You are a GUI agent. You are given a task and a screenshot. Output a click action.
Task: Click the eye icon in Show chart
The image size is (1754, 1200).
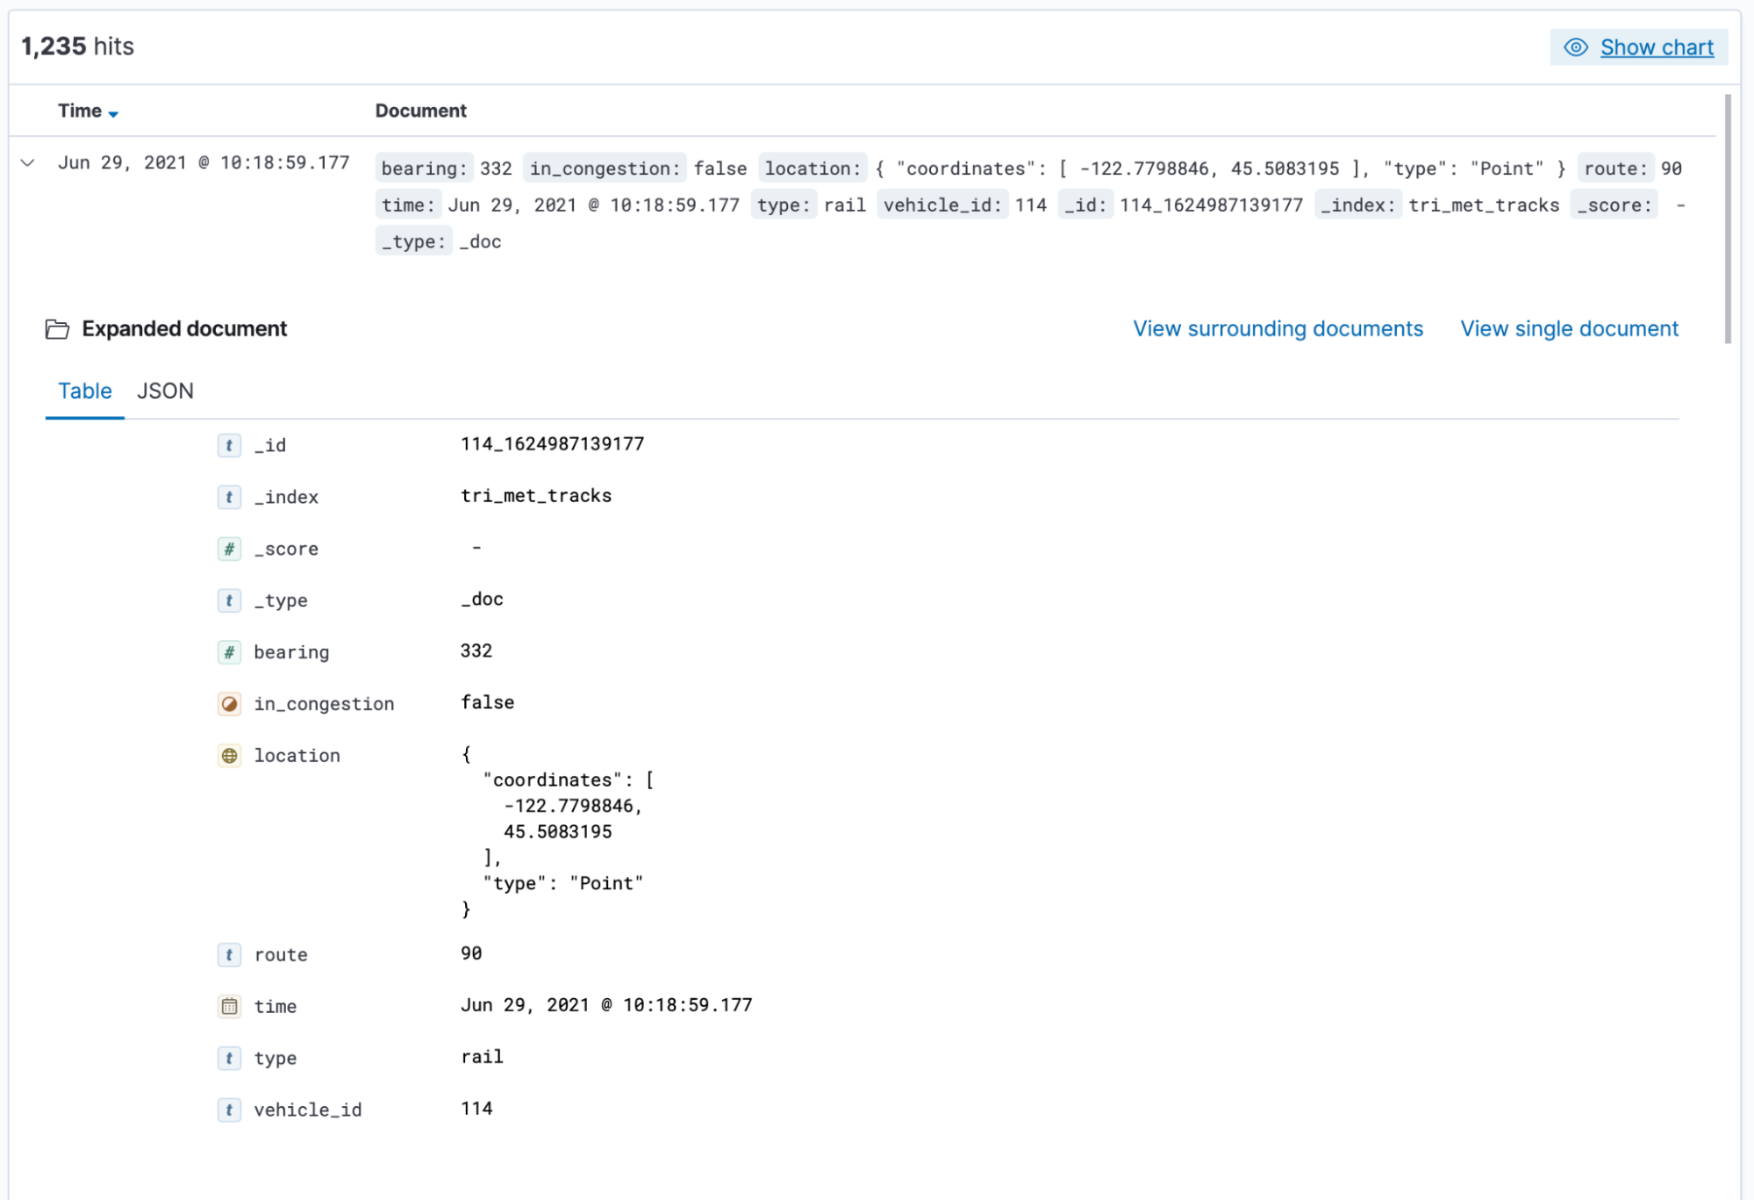(x=1575, y=47)
